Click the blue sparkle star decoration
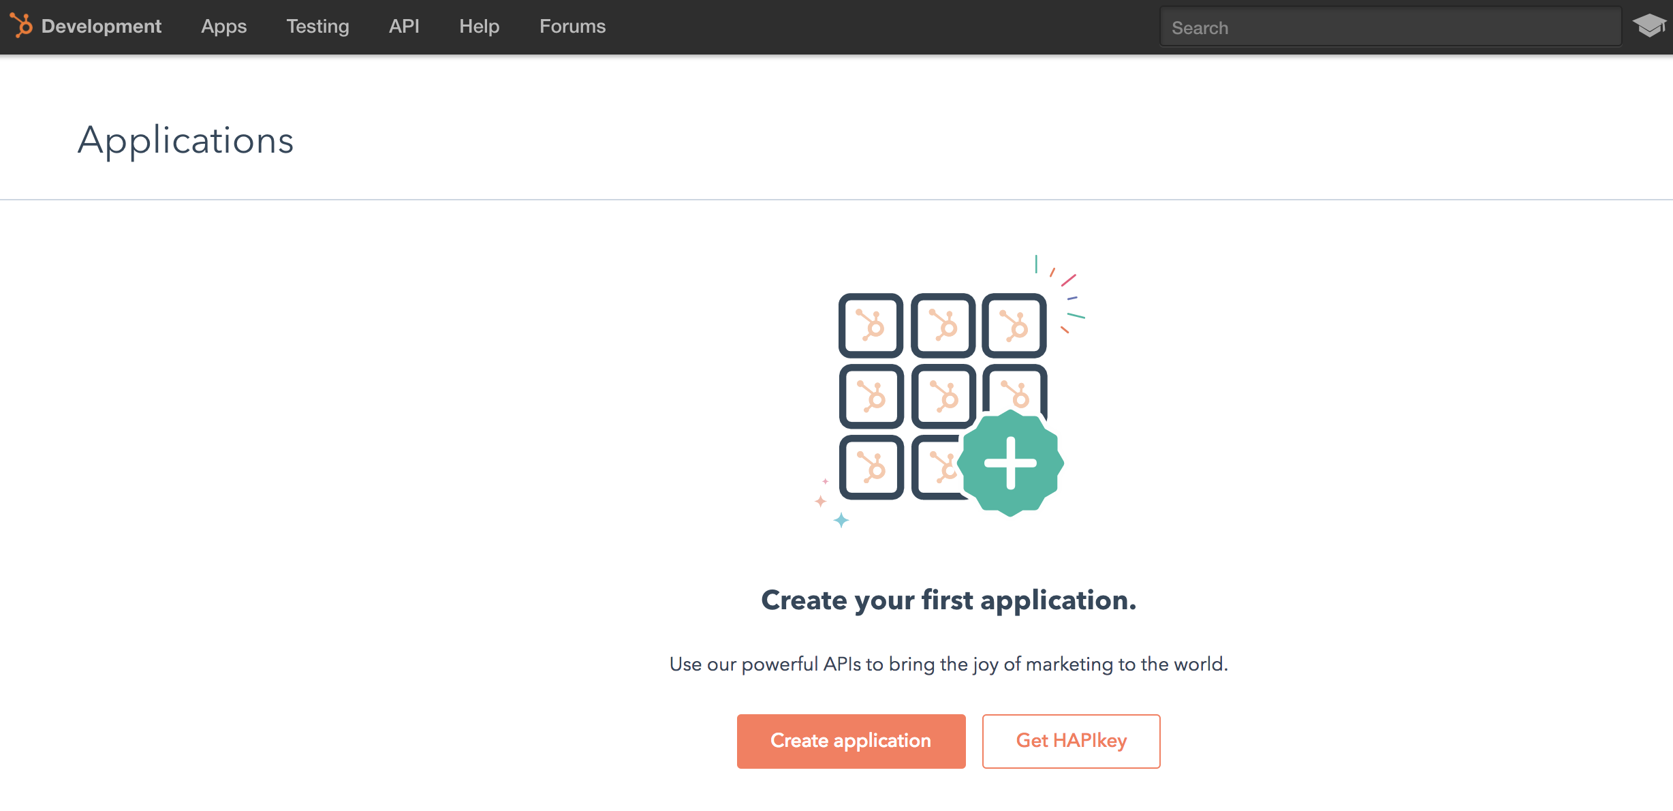 pyautogui.click(x=841, y=521)
